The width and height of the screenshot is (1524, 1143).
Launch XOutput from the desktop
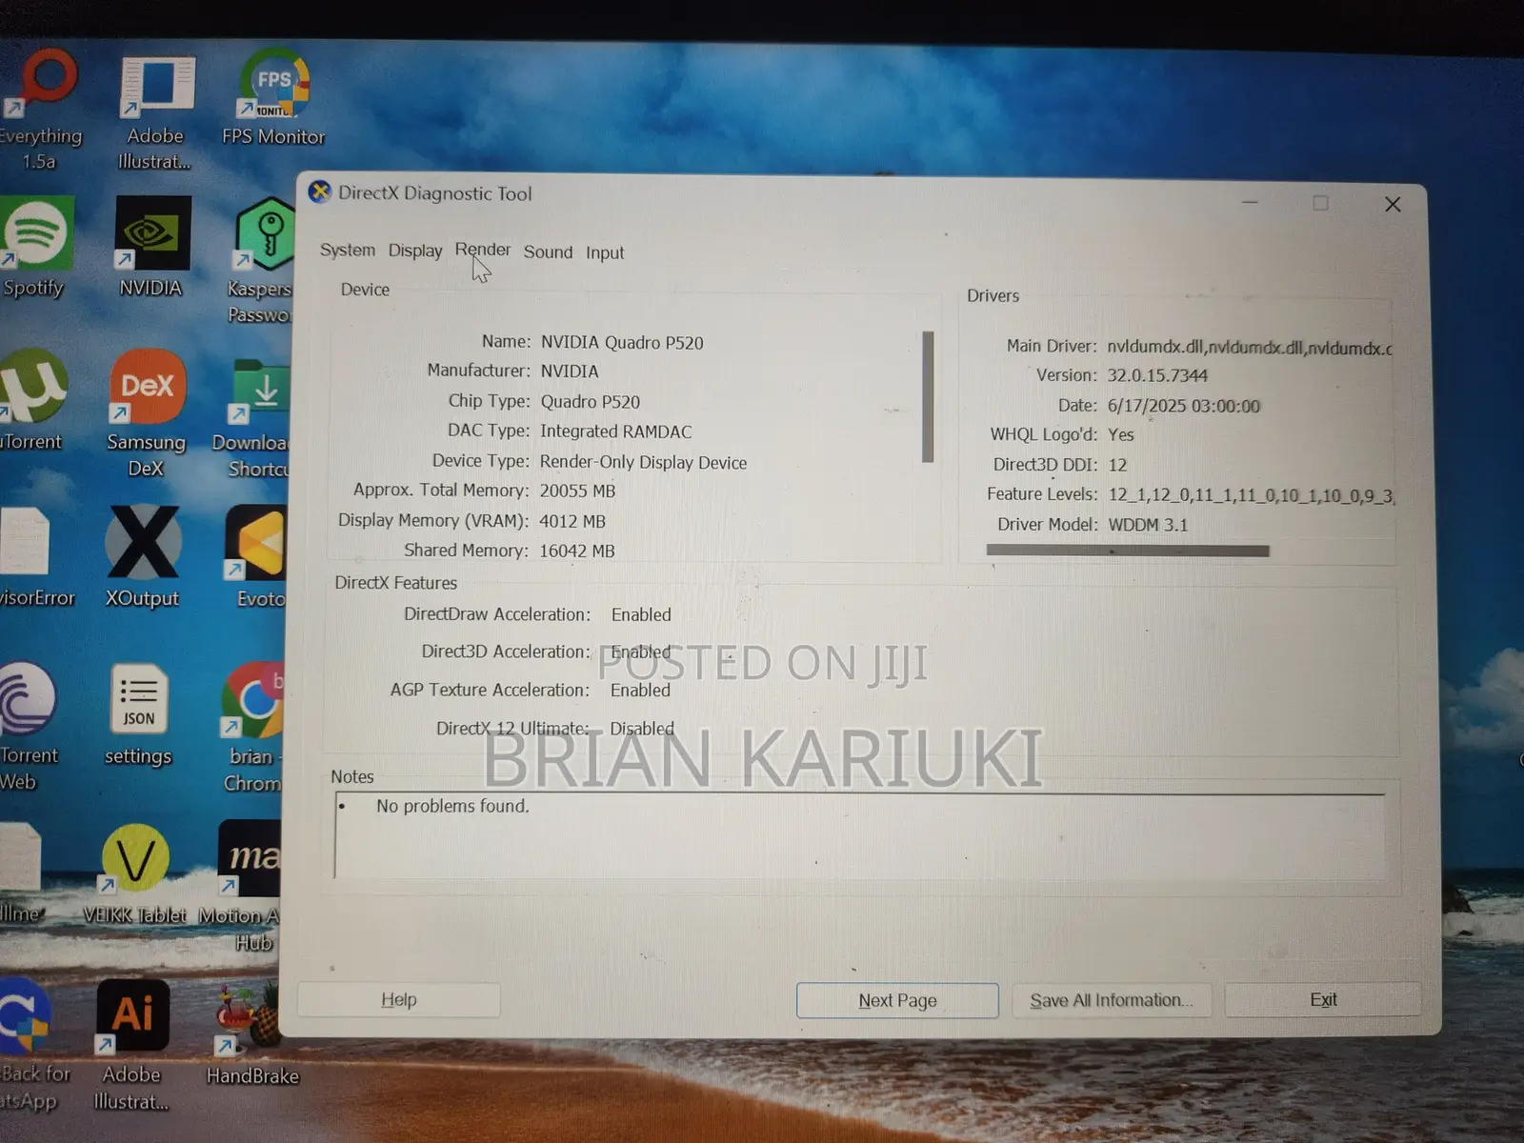(143, 557)
